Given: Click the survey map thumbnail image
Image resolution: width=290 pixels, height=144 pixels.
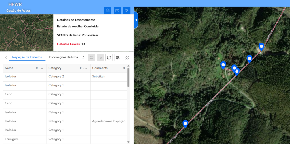Looking at the screenshot, I should point(27,32).
